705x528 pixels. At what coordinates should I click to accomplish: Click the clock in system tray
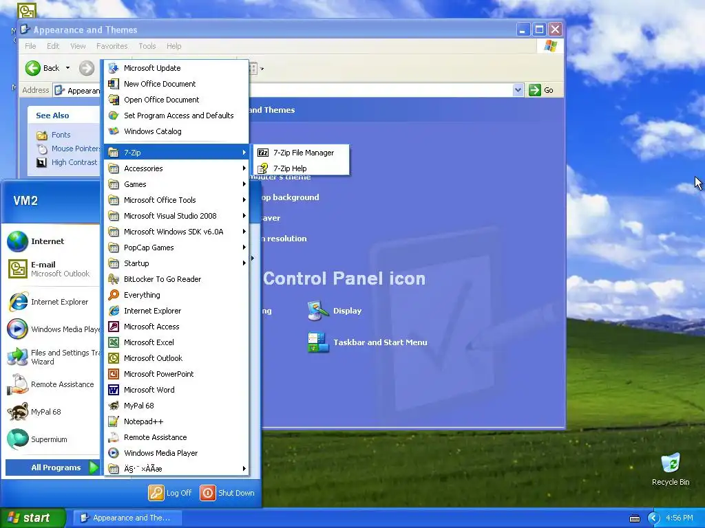680,518
